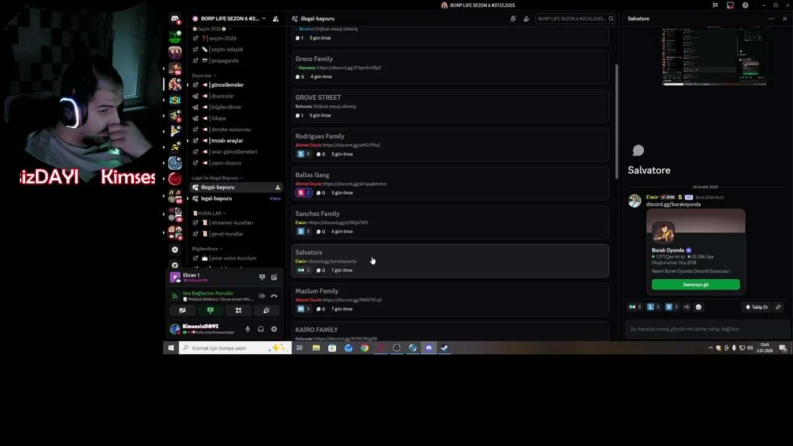
Task: Click the Sunucuya git button
Action: (x=696, y=284)
